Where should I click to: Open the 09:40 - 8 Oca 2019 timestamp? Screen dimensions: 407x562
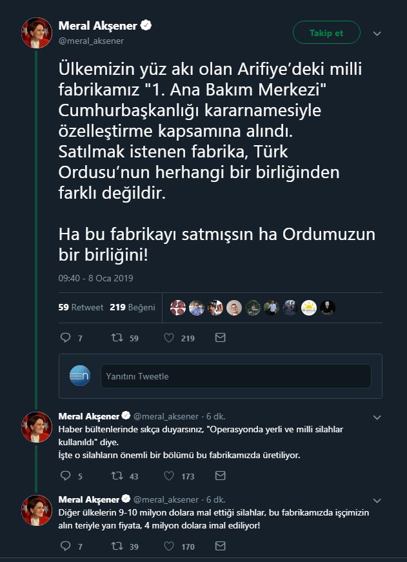pyautogui.click(x=95, y=278)
